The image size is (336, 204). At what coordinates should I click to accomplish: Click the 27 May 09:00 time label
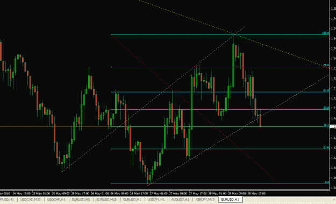coord(178,193)
